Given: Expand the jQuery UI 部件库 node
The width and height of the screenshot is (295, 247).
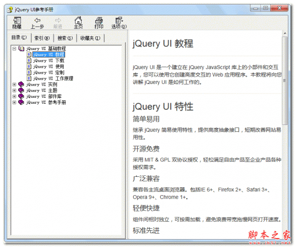Looking at the screenshot, I should pos(14,96).
